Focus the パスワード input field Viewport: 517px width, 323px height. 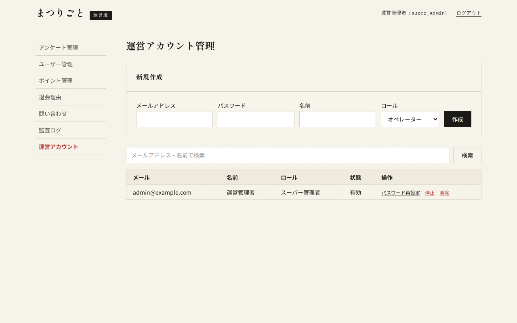(256, 119)
